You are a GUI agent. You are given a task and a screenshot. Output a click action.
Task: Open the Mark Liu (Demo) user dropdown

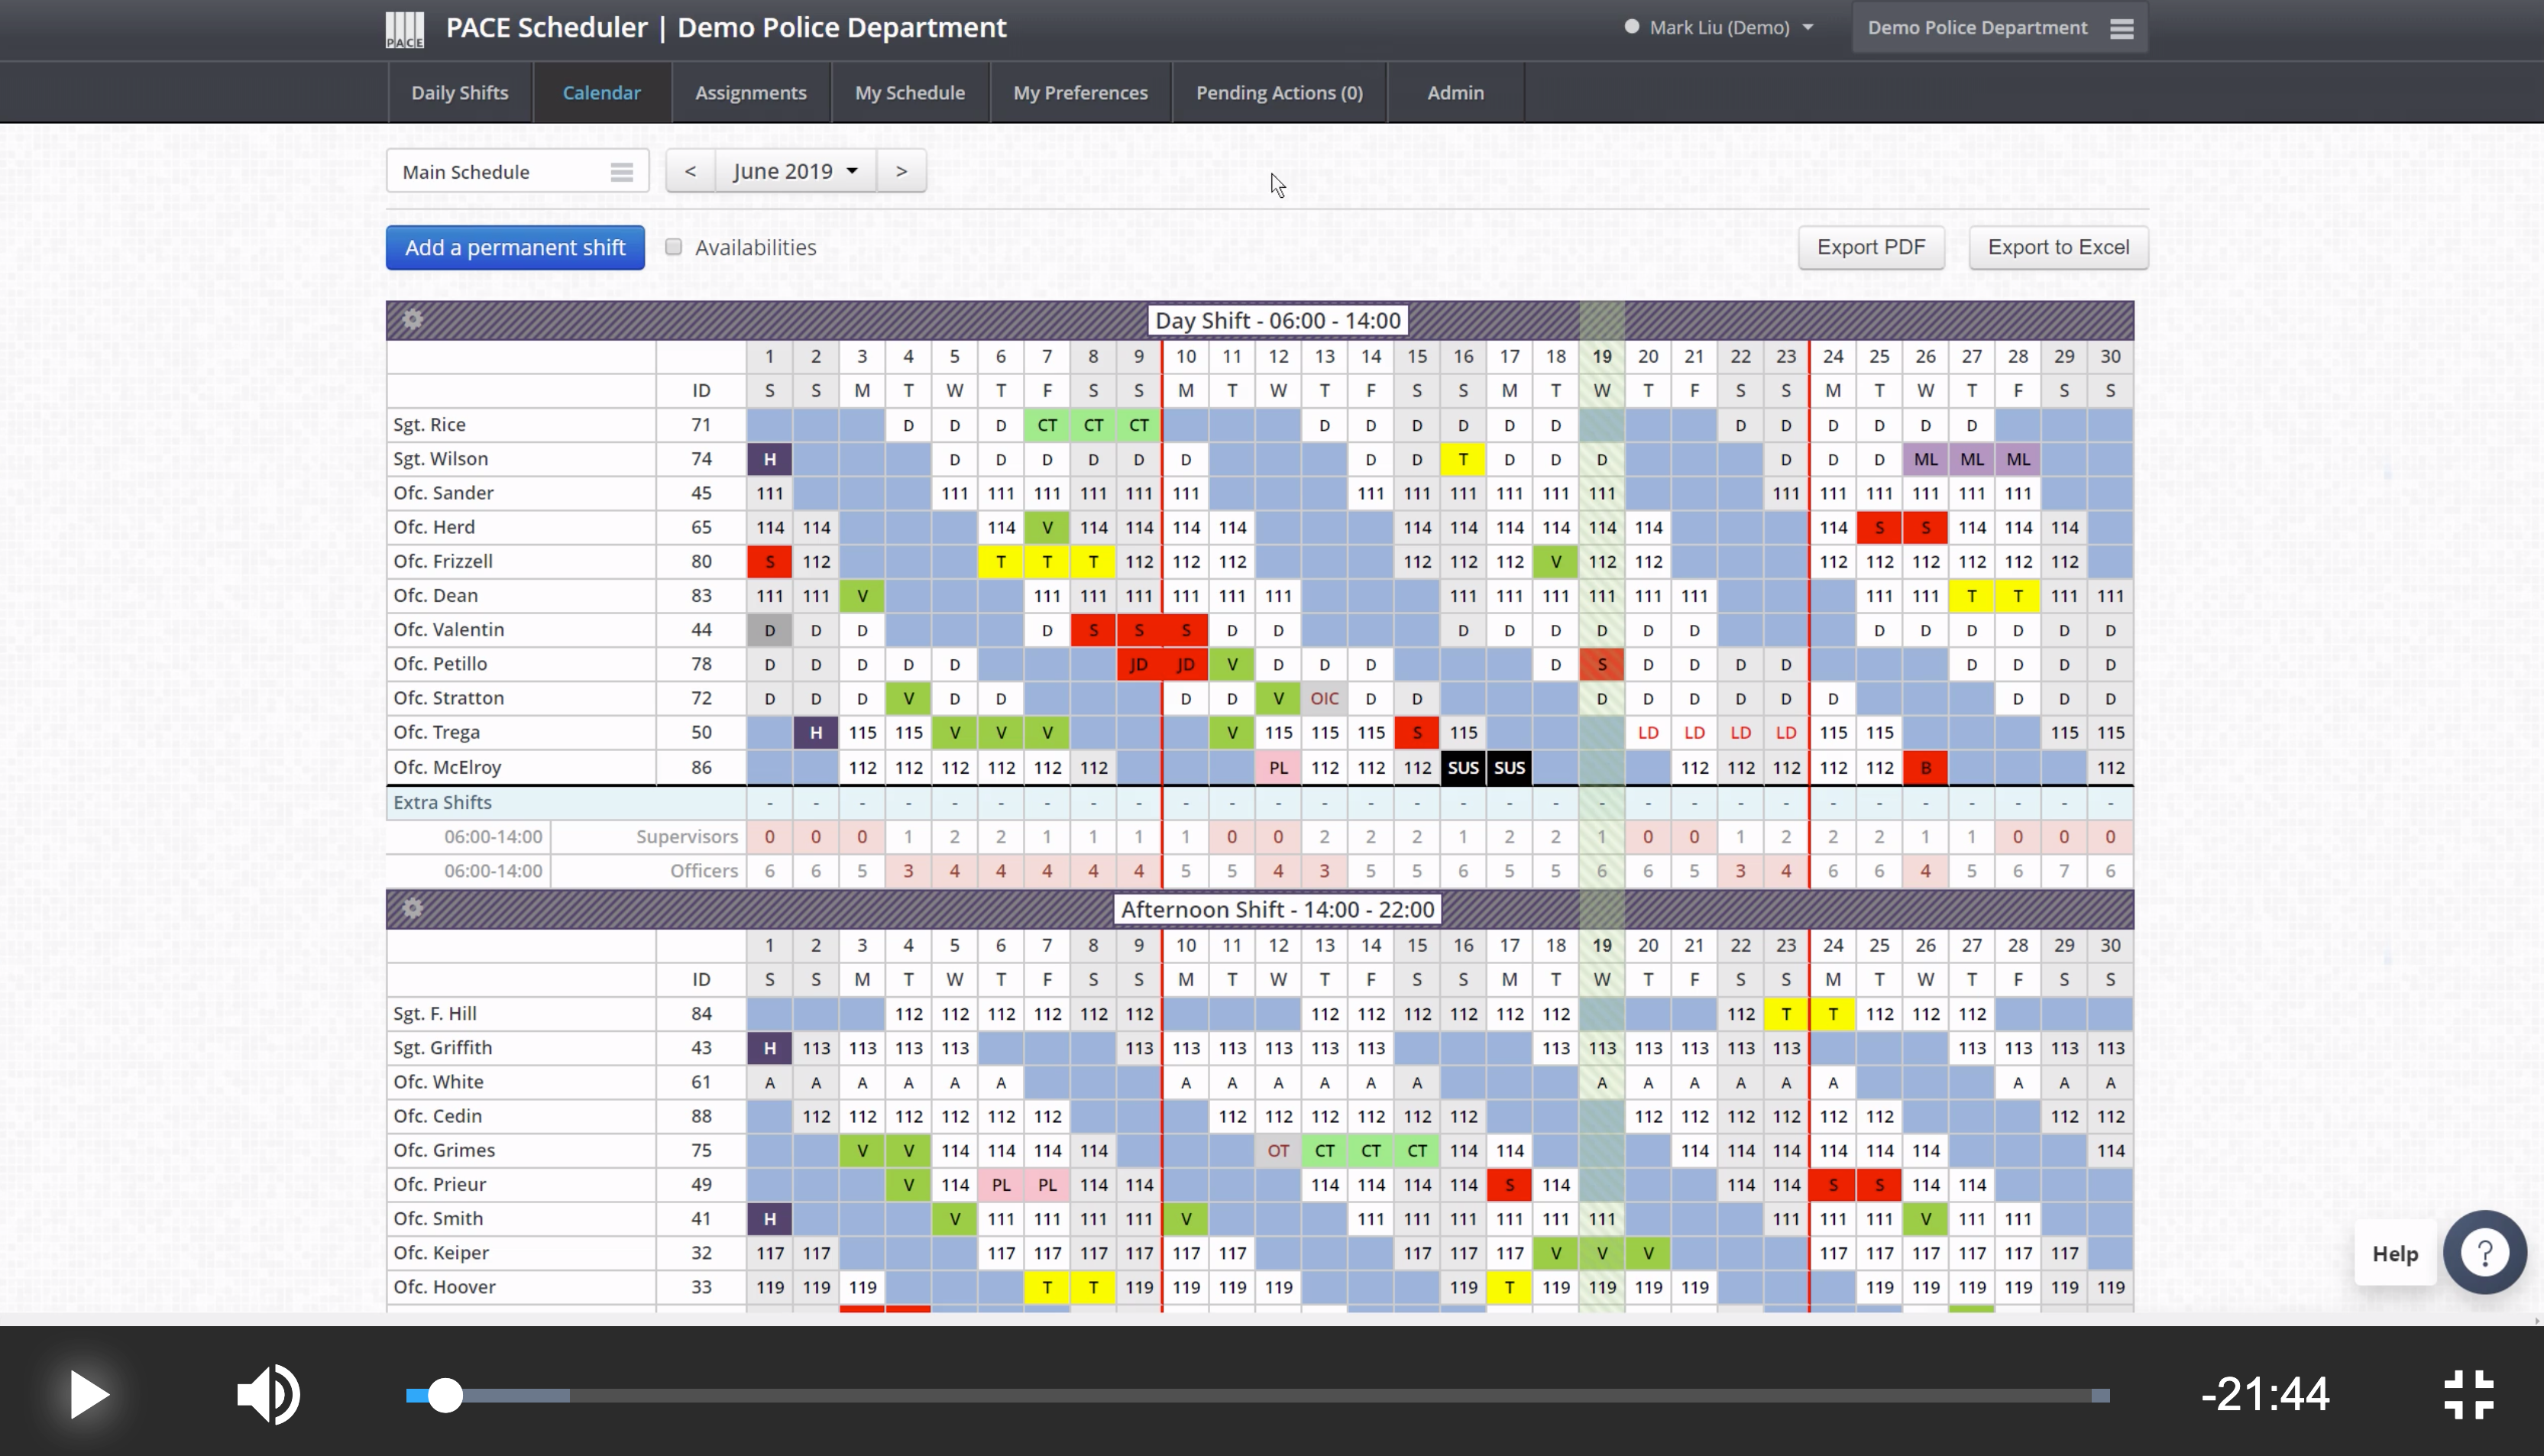coord(1718,28)
